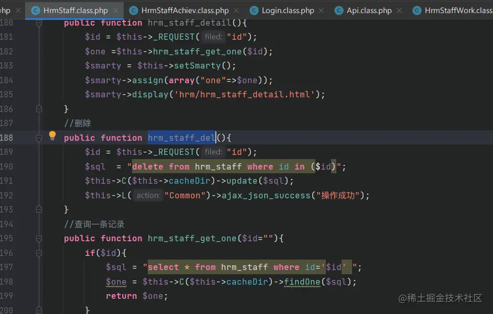Click the fold end marker at line 200
This screenshot has width=493, height=314.
click(x=39, y=310)
